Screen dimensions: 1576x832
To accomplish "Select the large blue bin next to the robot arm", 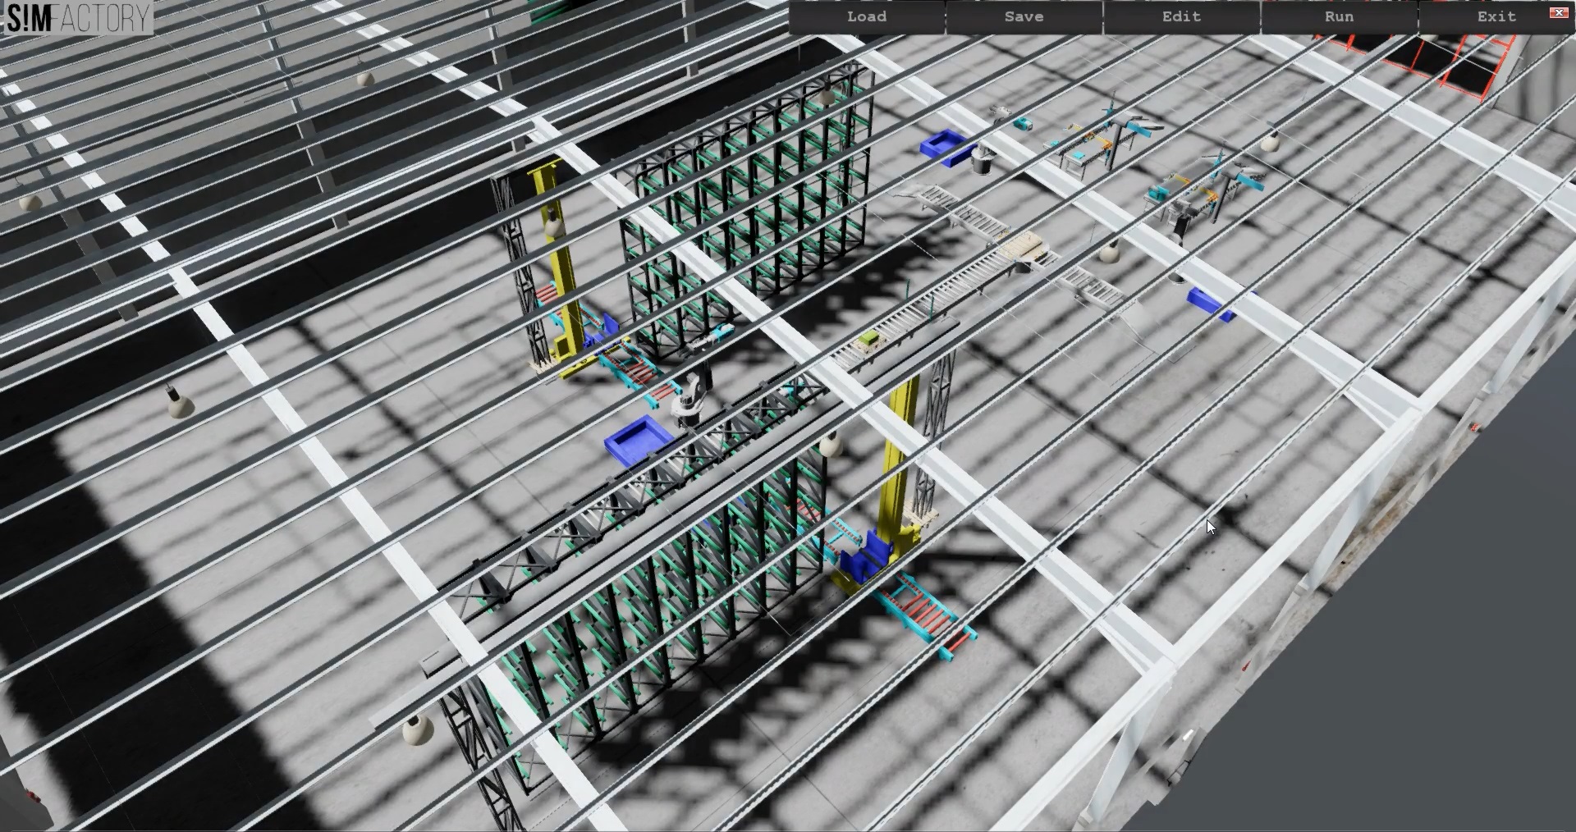I will coord(636,439).
